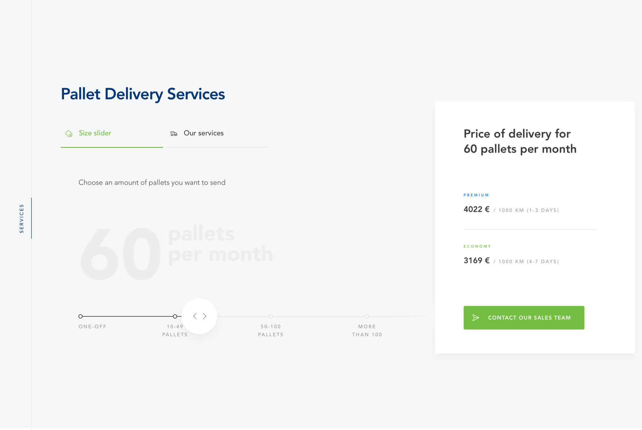Switch to the Size slider tab
The image size is (642, 430).
(x=95, y=133)
